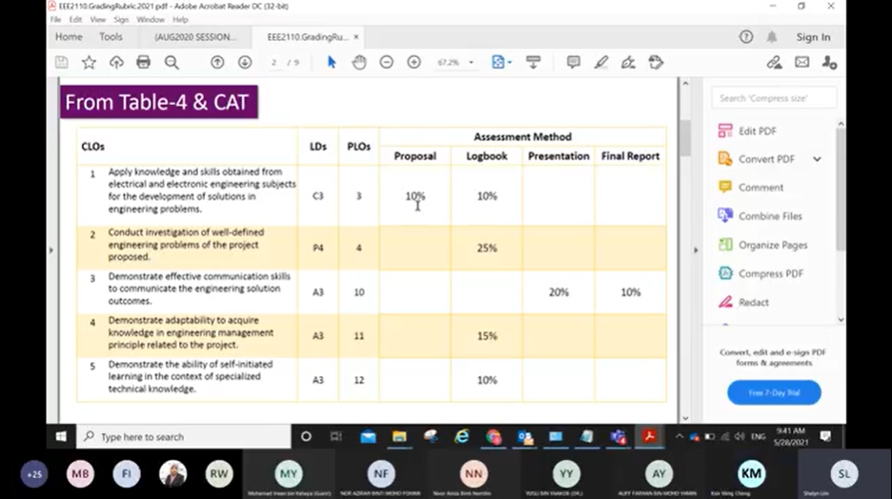Viewport: 892px width, 499px height.
Task: Open the Fit page options icon
Action: click(500, 62)
